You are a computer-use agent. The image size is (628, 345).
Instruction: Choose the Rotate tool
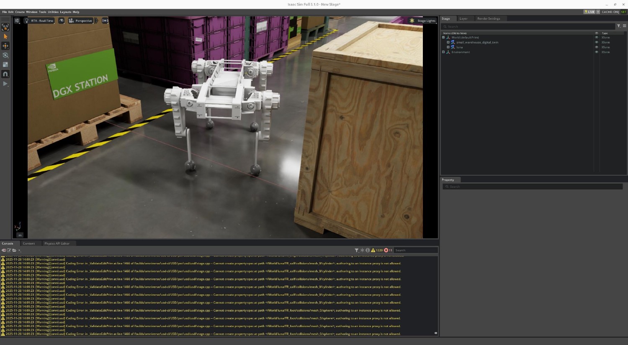point(5,55)
